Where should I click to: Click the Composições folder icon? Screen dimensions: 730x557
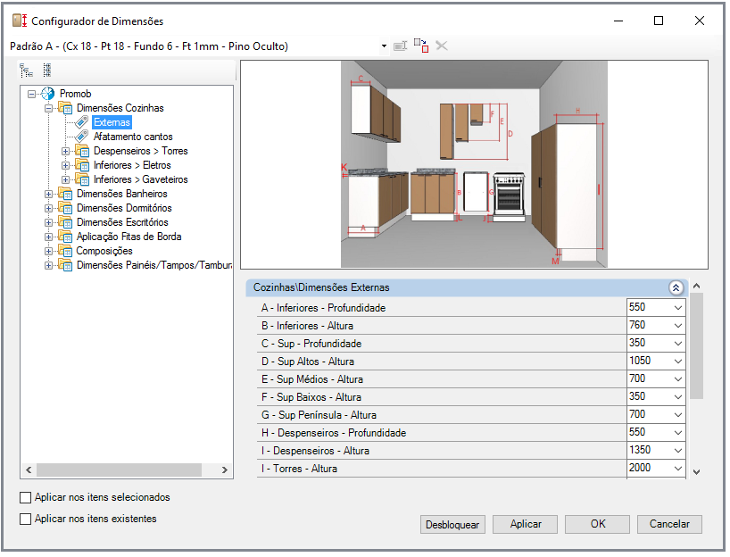(65, 251)
